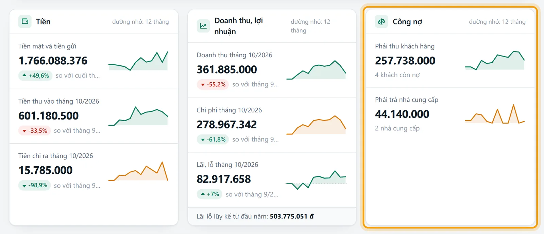
Task: Click the Phải thu khách hàng label
Action: 405,46
